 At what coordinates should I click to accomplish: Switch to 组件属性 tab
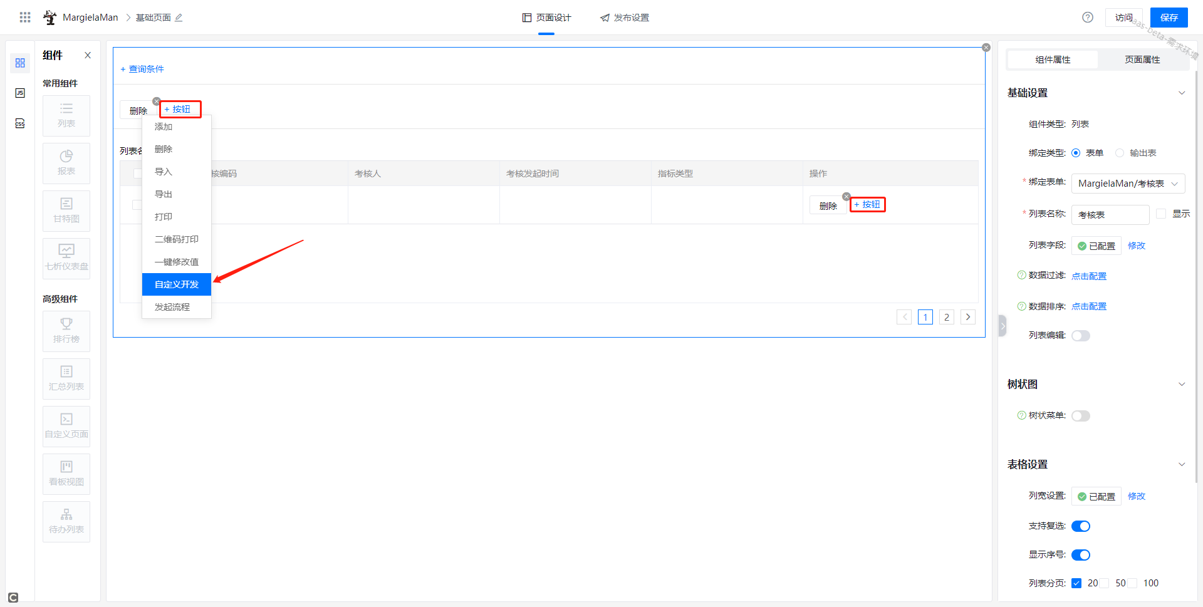click(x=1053, y=60)
